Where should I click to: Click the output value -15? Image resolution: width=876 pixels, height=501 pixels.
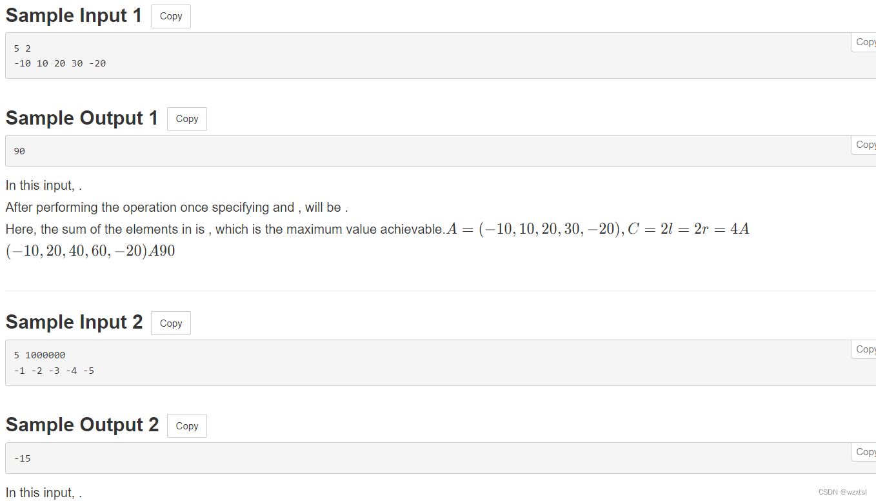[x=22, y=458]
